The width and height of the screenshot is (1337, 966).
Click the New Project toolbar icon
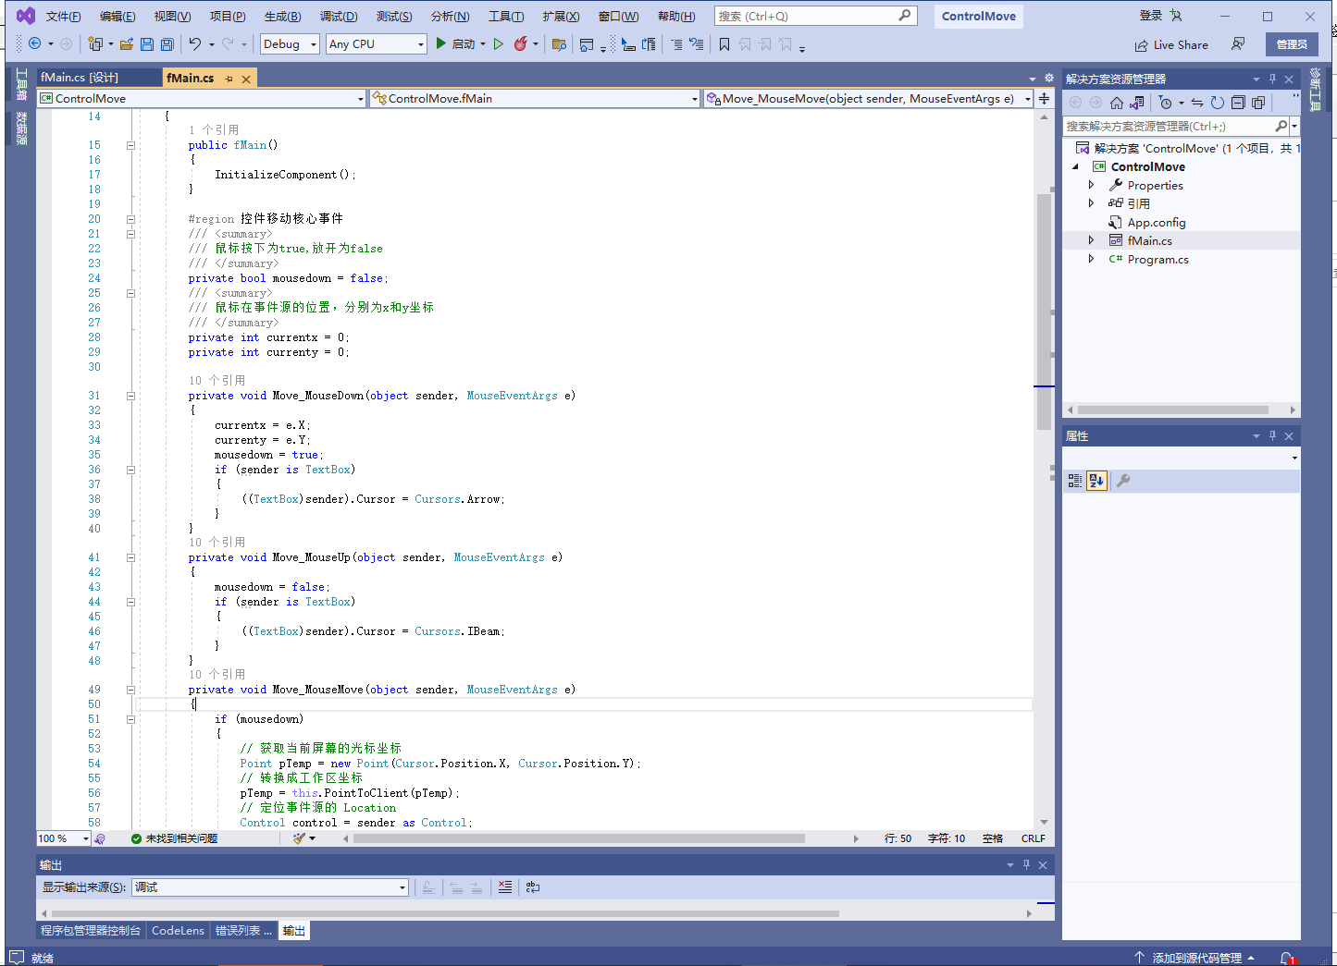click(94, 43)
